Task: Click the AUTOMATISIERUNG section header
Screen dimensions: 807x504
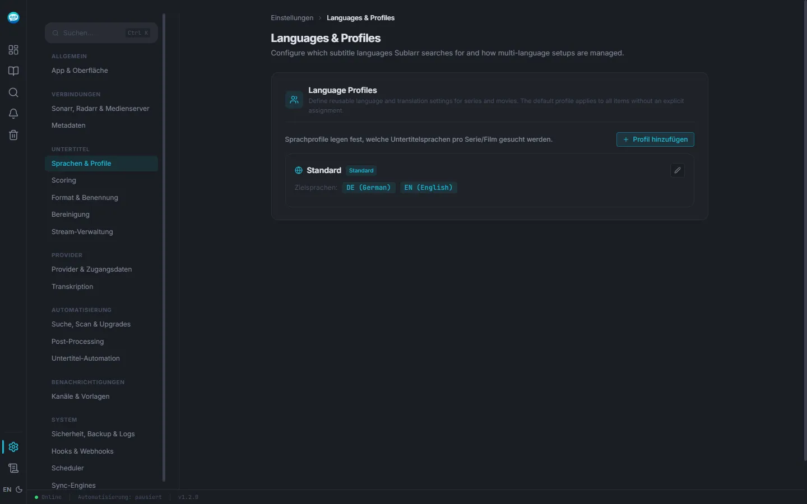Action: click(x=81, y=310)
